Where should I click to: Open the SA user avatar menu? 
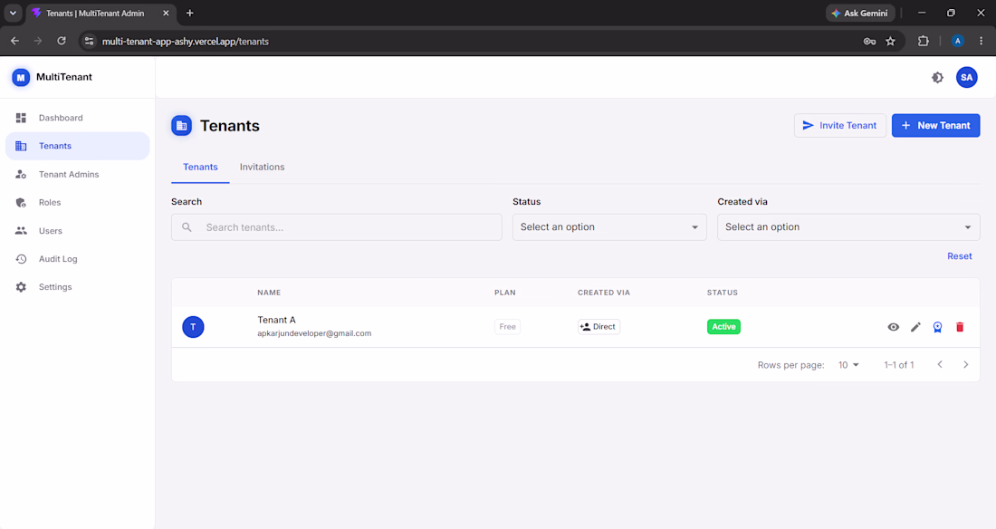[x=967, y=78]
